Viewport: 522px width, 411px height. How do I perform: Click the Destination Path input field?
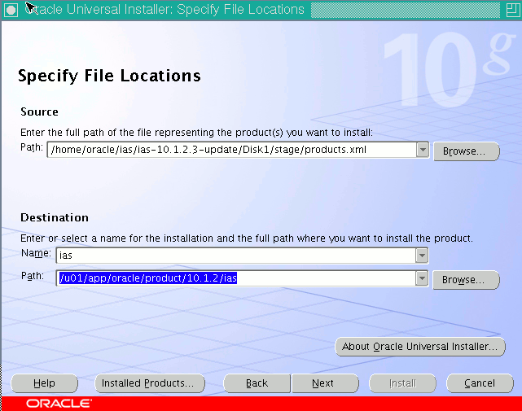click(235, 278)
